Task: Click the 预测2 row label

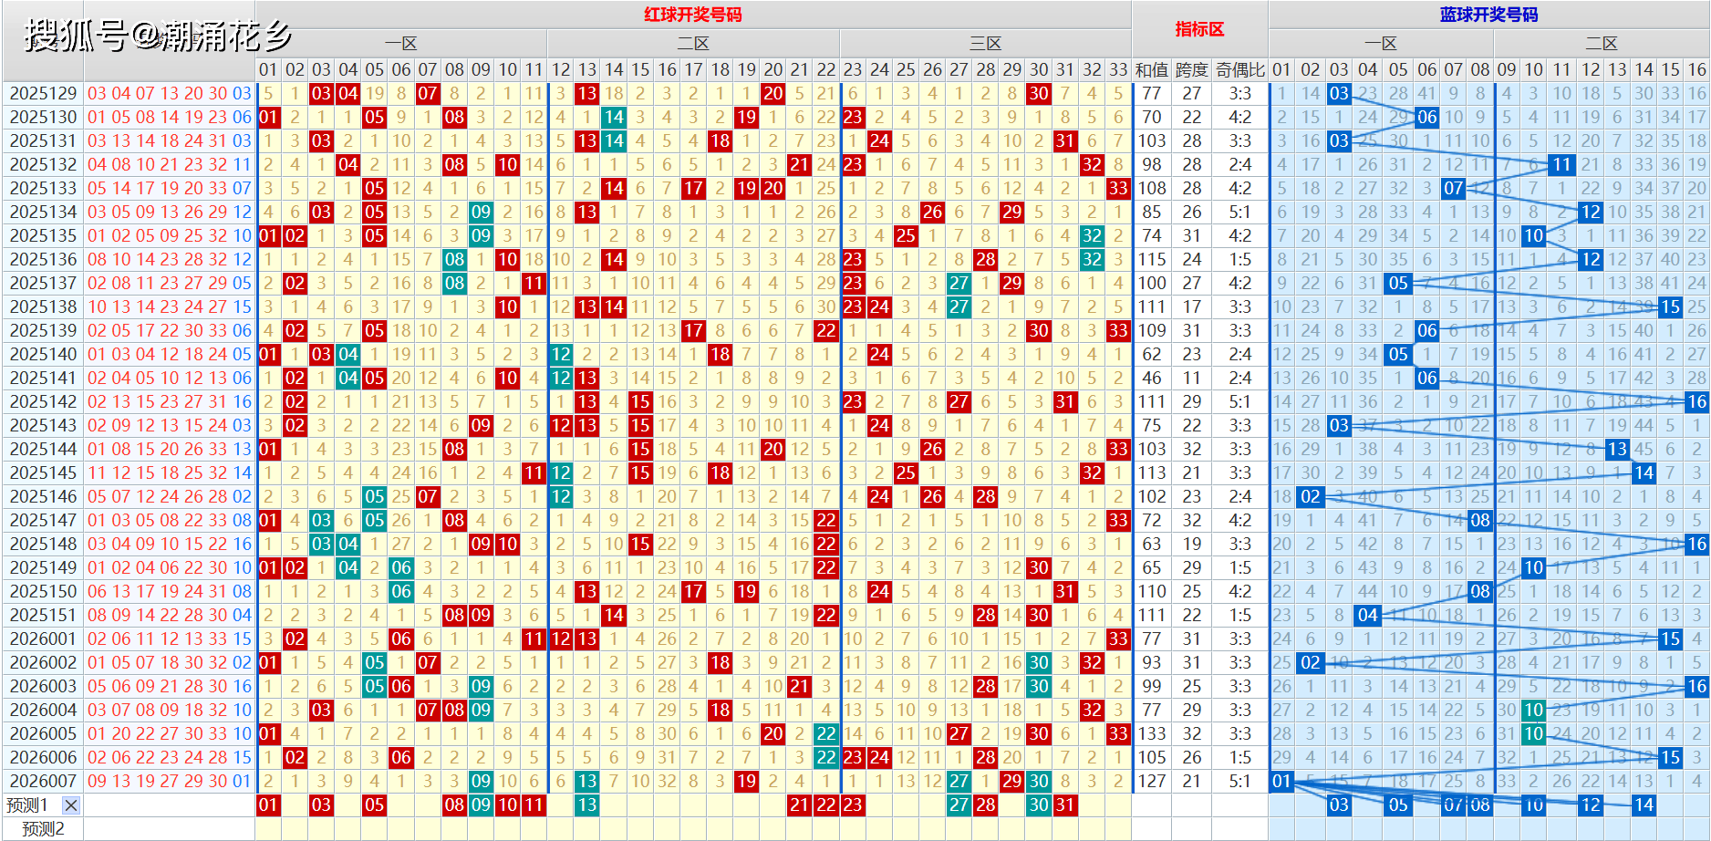Action: [x=43, y=828]
